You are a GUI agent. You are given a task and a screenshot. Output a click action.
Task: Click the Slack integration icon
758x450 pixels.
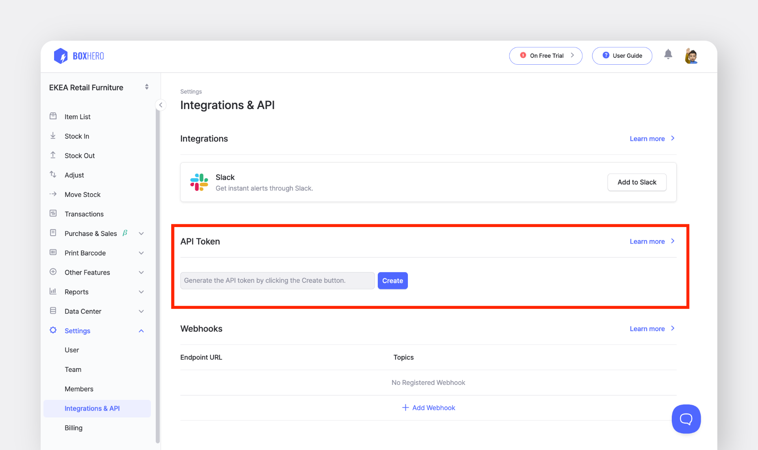199,182
